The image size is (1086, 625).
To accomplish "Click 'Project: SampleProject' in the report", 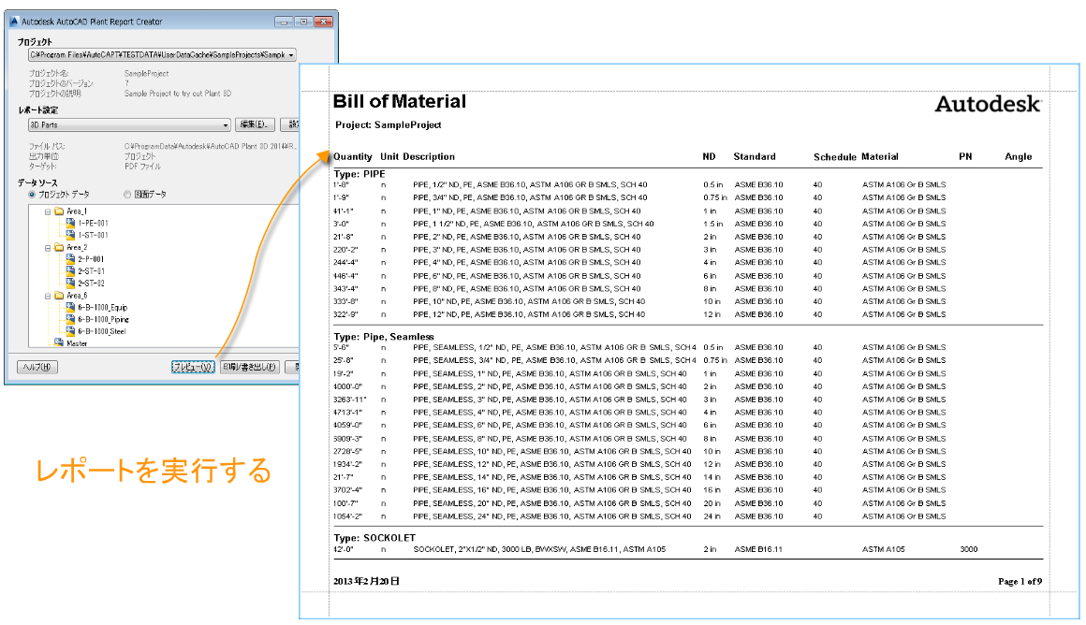I will (x=388, y=124).
